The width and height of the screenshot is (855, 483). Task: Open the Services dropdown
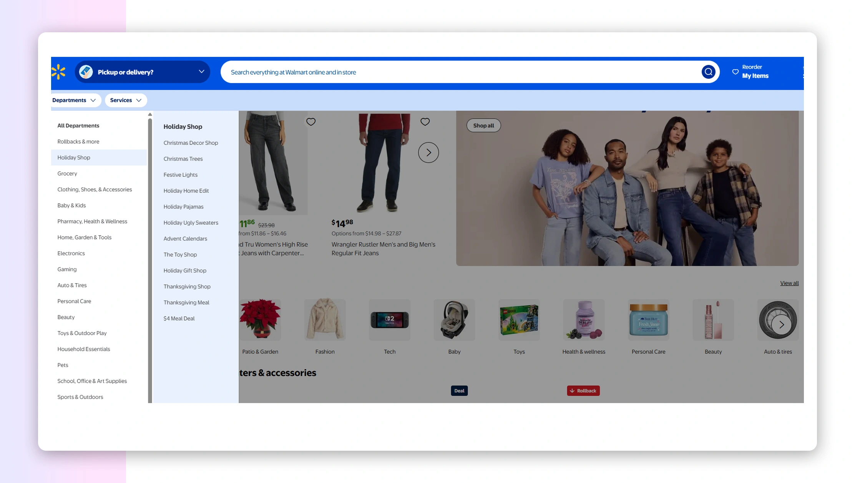126,100
